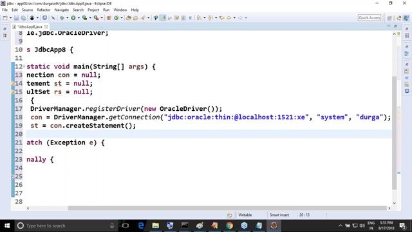The height and width of the screenshot is (232, 412).
Task: Open the File menu
Action: [x=5, y=10]
